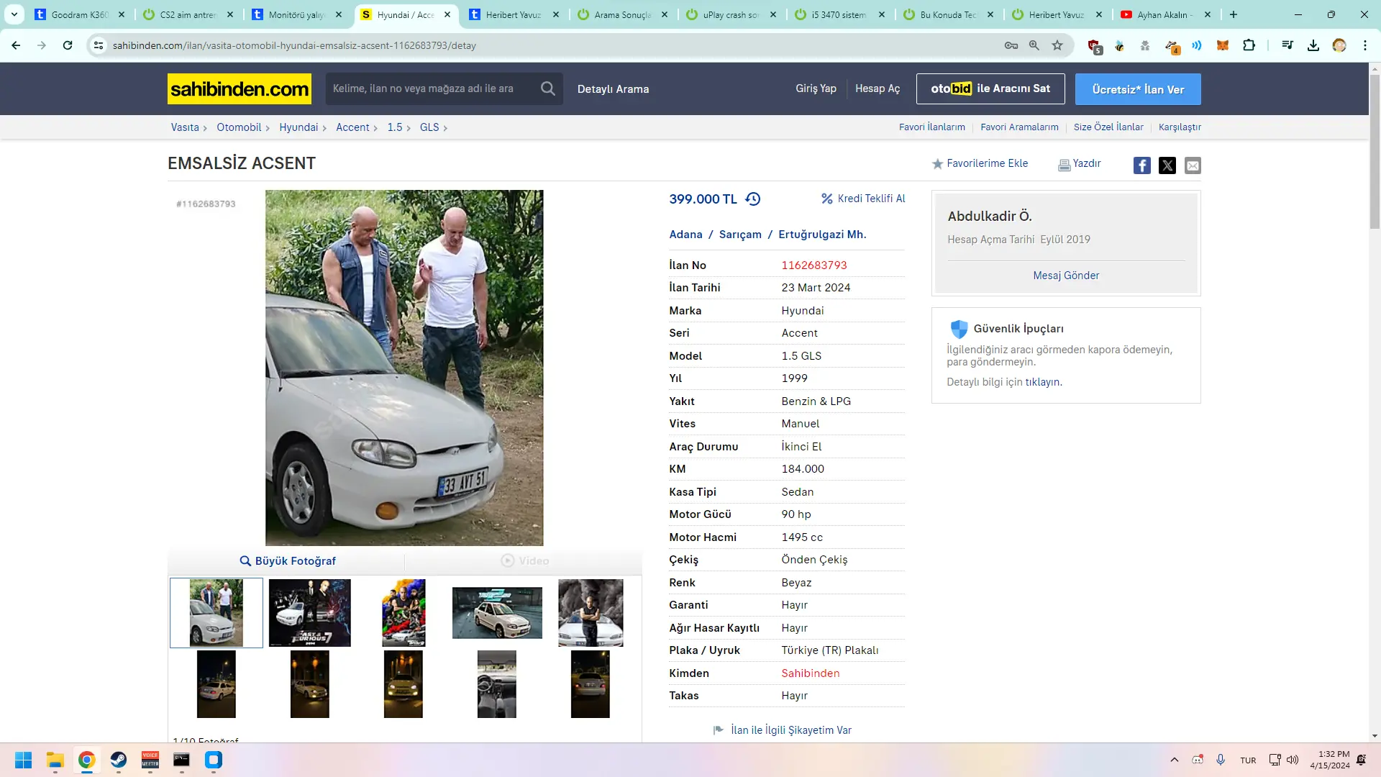Click the Yazdır printer icon
This screenshot has height=777, width=1381.
click(1064, 165)
